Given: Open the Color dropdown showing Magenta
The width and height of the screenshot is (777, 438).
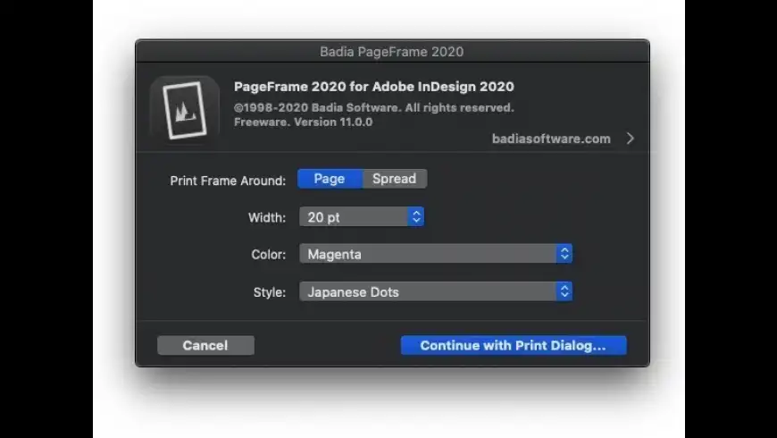Looking at the screenshot, I should pos(436,254).
